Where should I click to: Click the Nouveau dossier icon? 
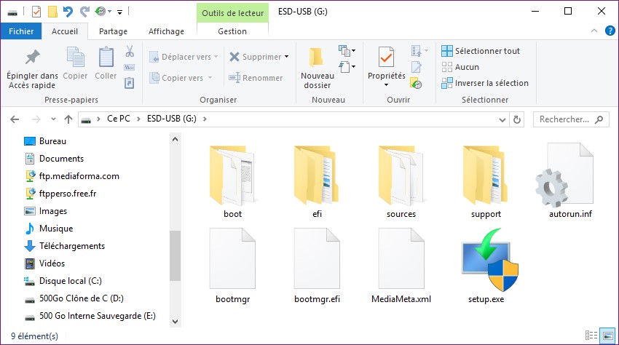[x=317, y=60]
